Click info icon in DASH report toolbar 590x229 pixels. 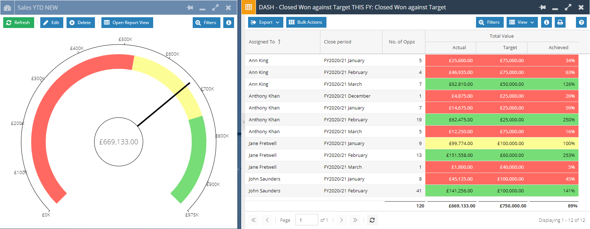pyautogui.click(x=546, y=22)
